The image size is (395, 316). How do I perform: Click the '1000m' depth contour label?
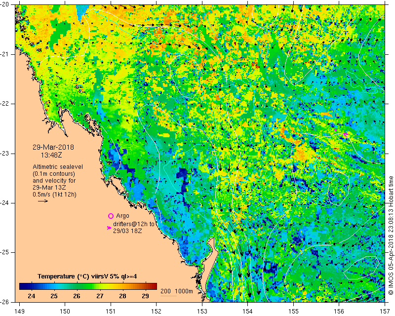click(x=184, y=291)
